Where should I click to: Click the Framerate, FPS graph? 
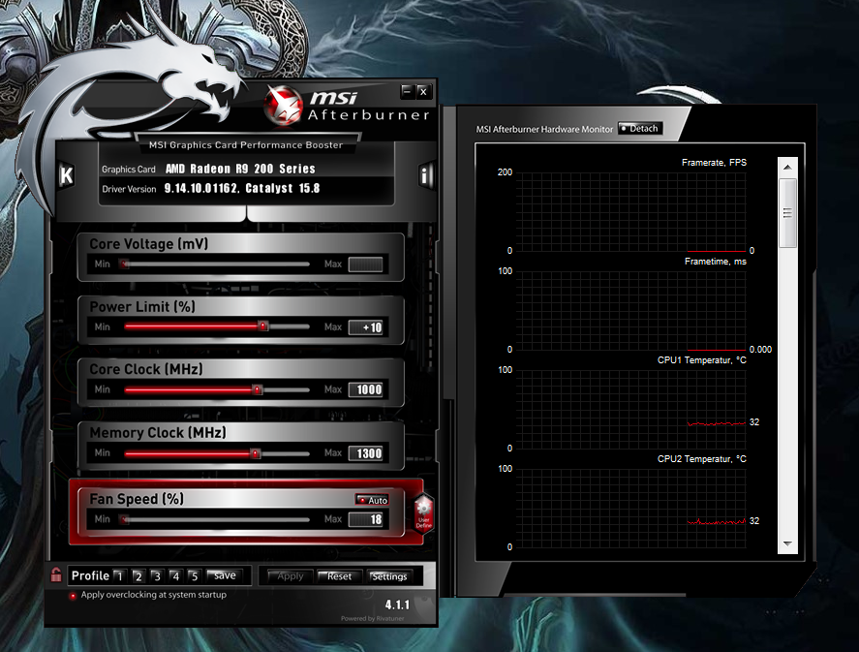630,212
